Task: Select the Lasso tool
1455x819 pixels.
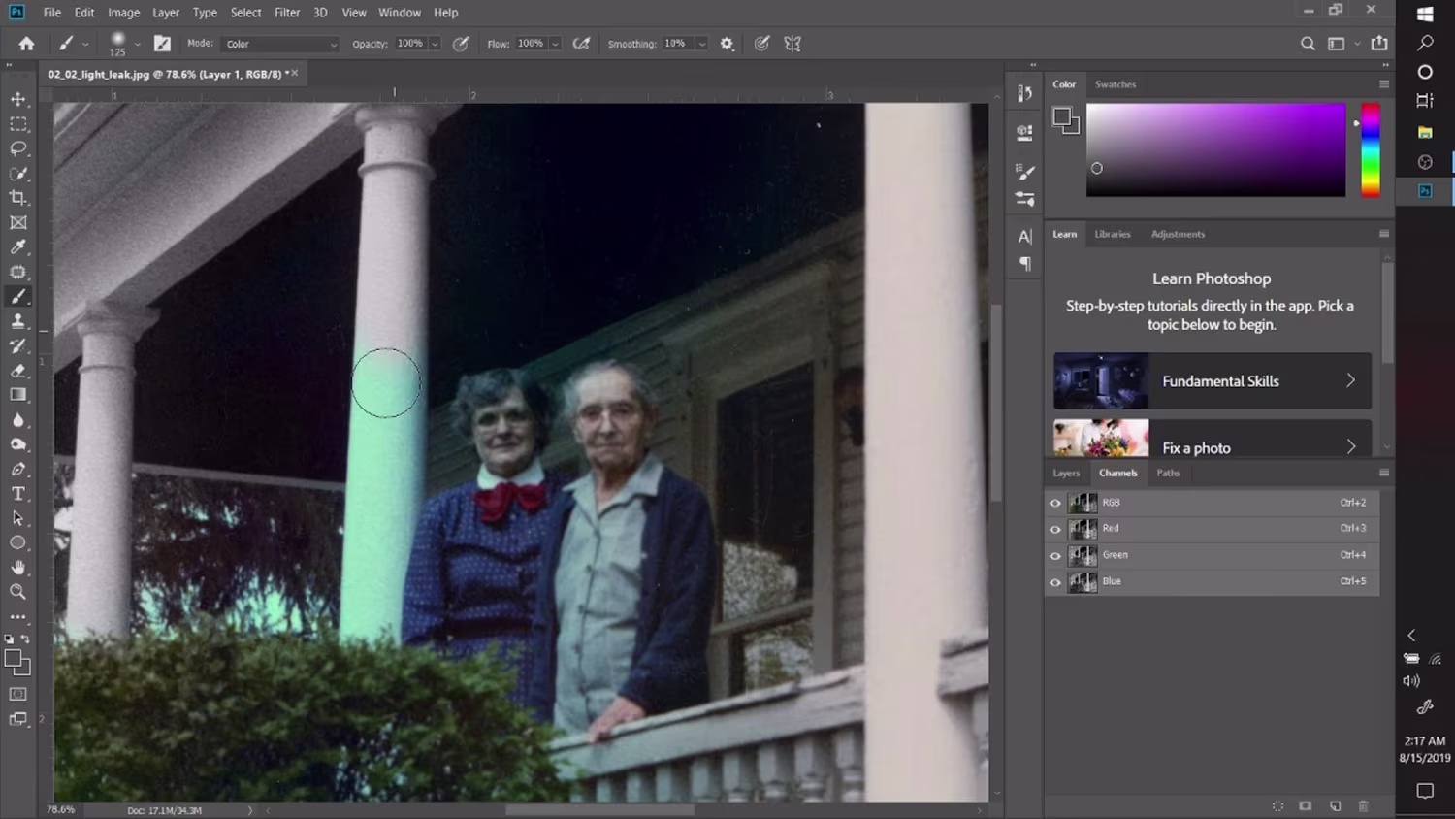Action: (18, 148)
